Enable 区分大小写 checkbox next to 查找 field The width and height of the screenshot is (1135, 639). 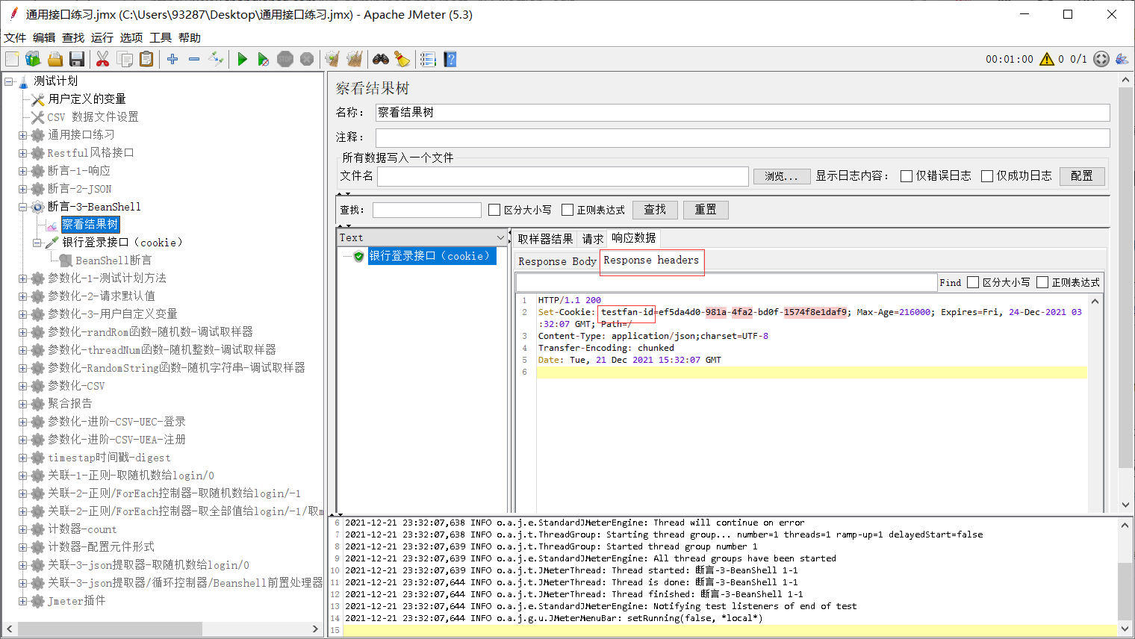(494, 210)
